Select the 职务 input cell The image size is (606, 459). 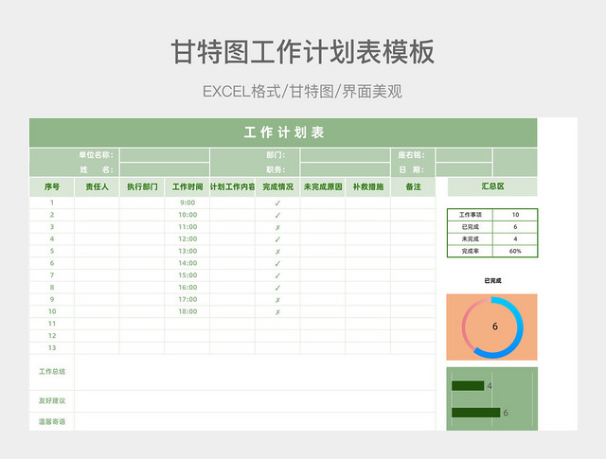pyautogui.click(x=345, y=169)
